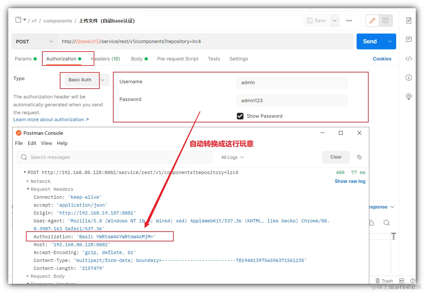
Task: Switch to comment mode icon in header
Action: (x=385, y=21)
